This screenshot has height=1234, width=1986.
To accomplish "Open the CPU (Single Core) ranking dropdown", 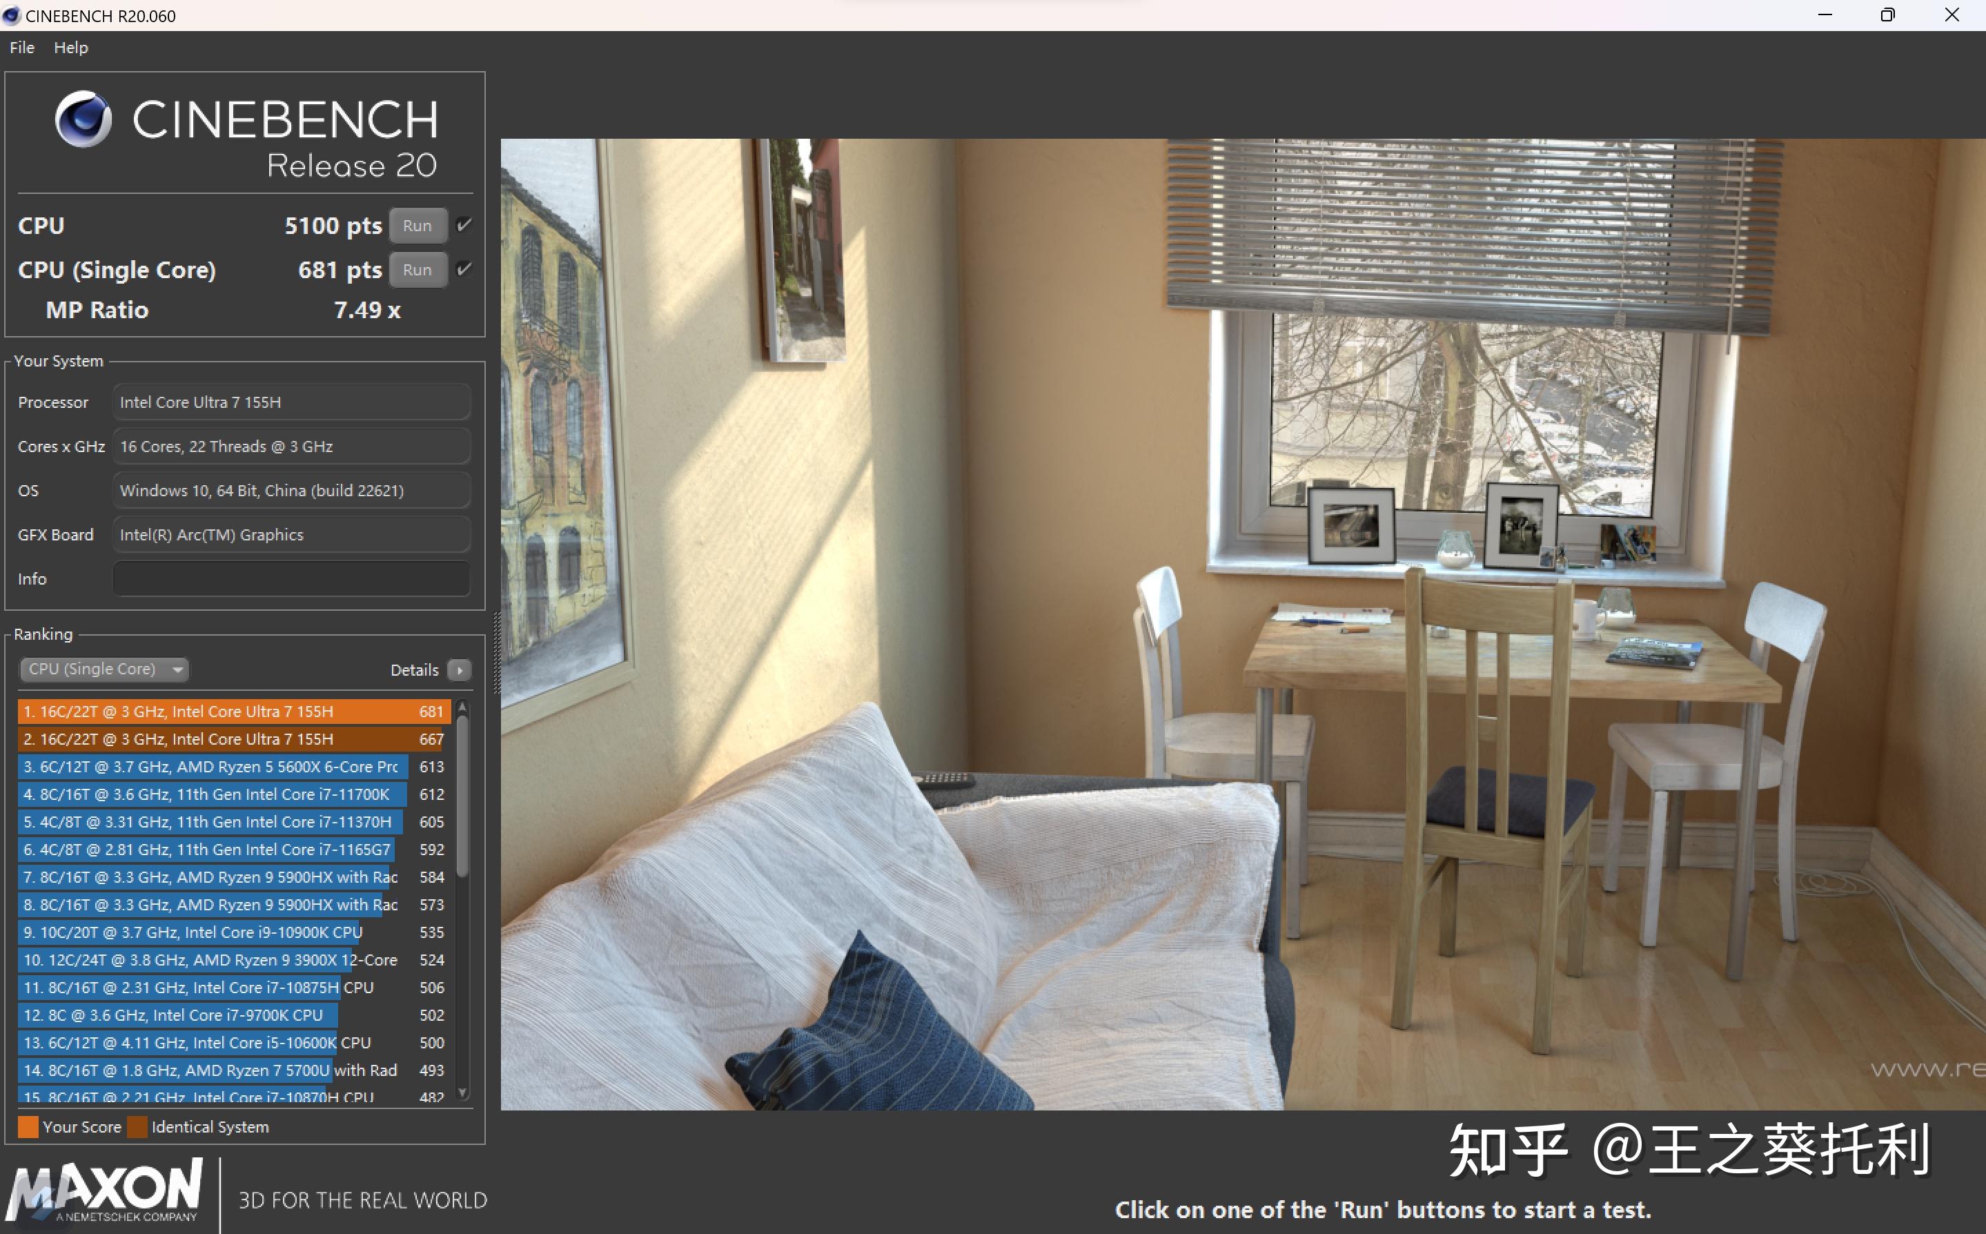I will 104,669.
